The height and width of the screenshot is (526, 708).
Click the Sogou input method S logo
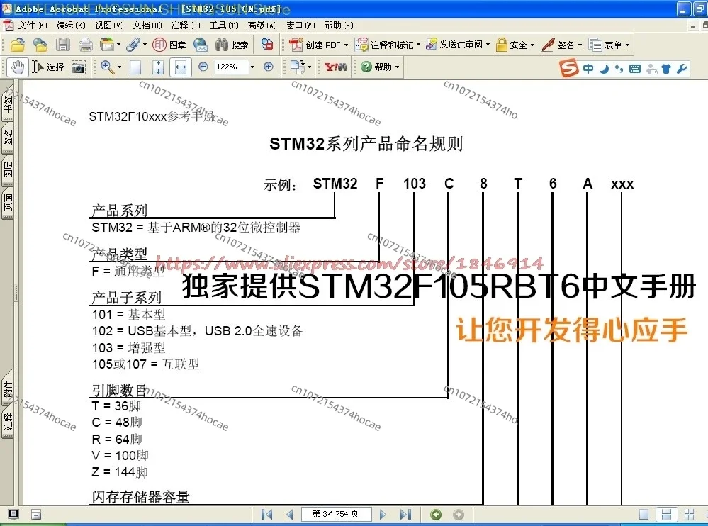pos(569,68)
